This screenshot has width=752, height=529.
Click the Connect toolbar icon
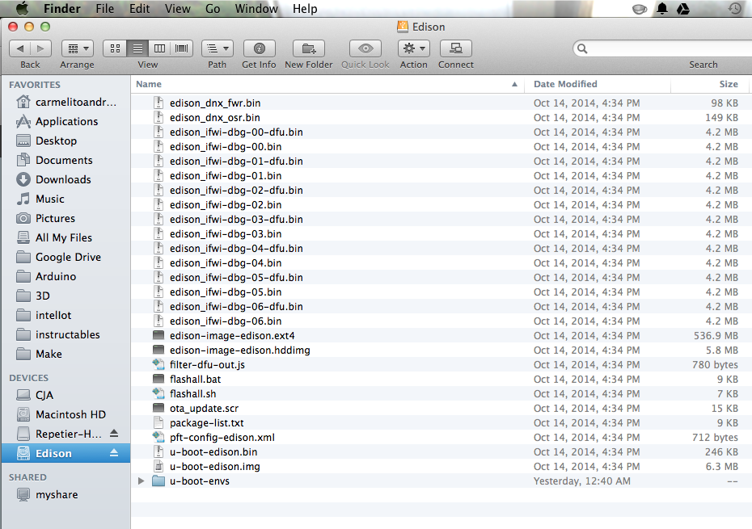[x=455, y=48]
